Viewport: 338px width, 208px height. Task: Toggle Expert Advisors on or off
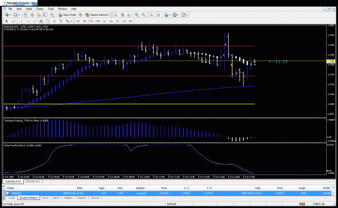(97, 15)
